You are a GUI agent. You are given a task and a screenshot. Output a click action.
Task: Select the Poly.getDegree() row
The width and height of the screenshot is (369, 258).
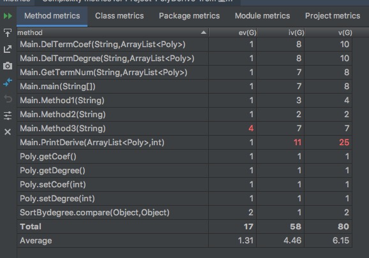[184, 171]
